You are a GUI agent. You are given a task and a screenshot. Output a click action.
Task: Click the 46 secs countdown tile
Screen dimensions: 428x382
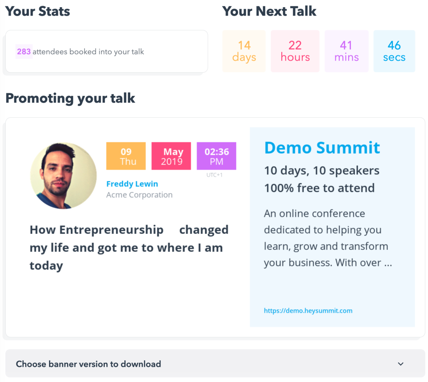coord(394,51)
